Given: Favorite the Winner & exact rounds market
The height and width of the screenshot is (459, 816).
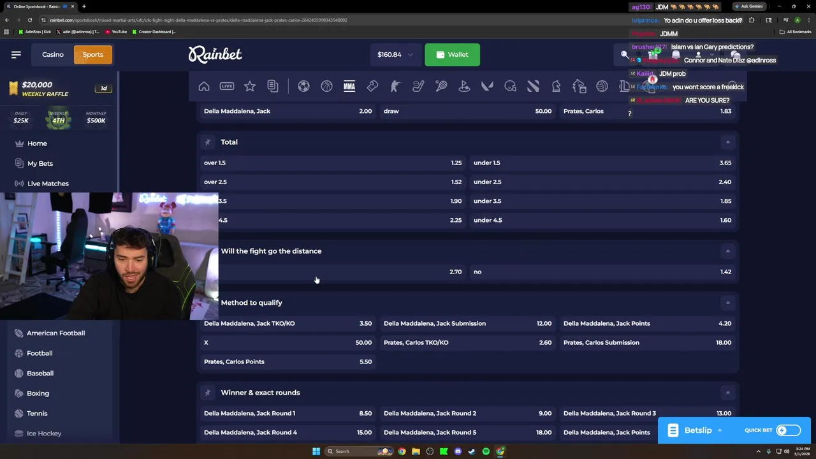Looking at the screenshot, I should pyautogui.click(x=207, y=393).
